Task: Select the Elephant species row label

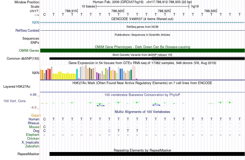Action: coord(33,135)
